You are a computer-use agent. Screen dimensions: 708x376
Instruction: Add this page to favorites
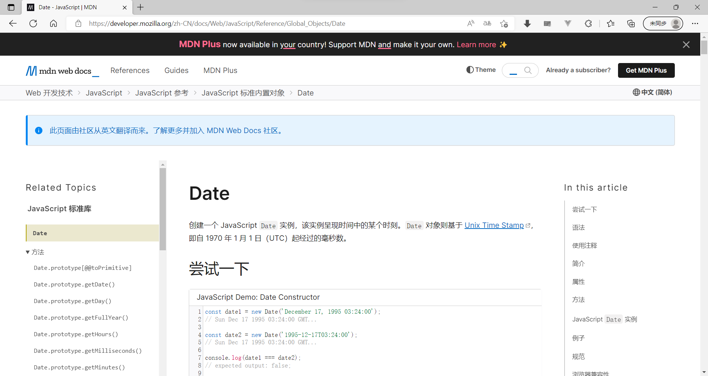click(x=504, y=23)
